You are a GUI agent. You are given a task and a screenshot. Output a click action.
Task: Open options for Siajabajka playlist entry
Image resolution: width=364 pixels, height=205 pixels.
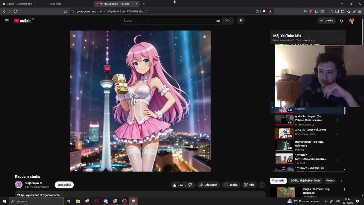[338, 108]
